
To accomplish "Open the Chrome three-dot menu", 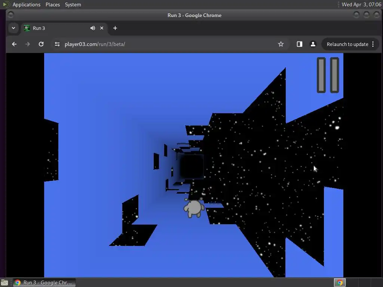I will point(373,44).
